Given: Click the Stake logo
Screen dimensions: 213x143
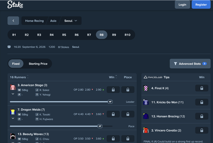Looking at the screenshot, I should (15, 5).
